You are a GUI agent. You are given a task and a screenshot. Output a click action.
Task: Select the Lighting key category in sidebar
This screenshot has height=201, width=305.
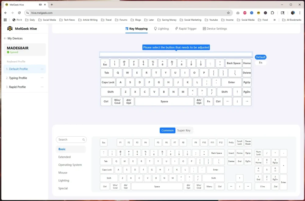64,181
